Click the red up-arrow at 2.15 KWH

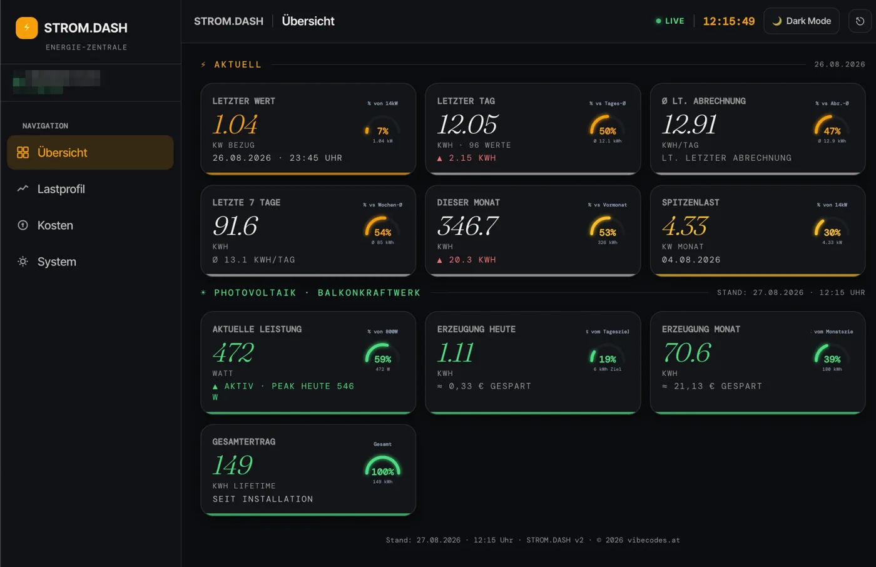click(x=439, y=158)
